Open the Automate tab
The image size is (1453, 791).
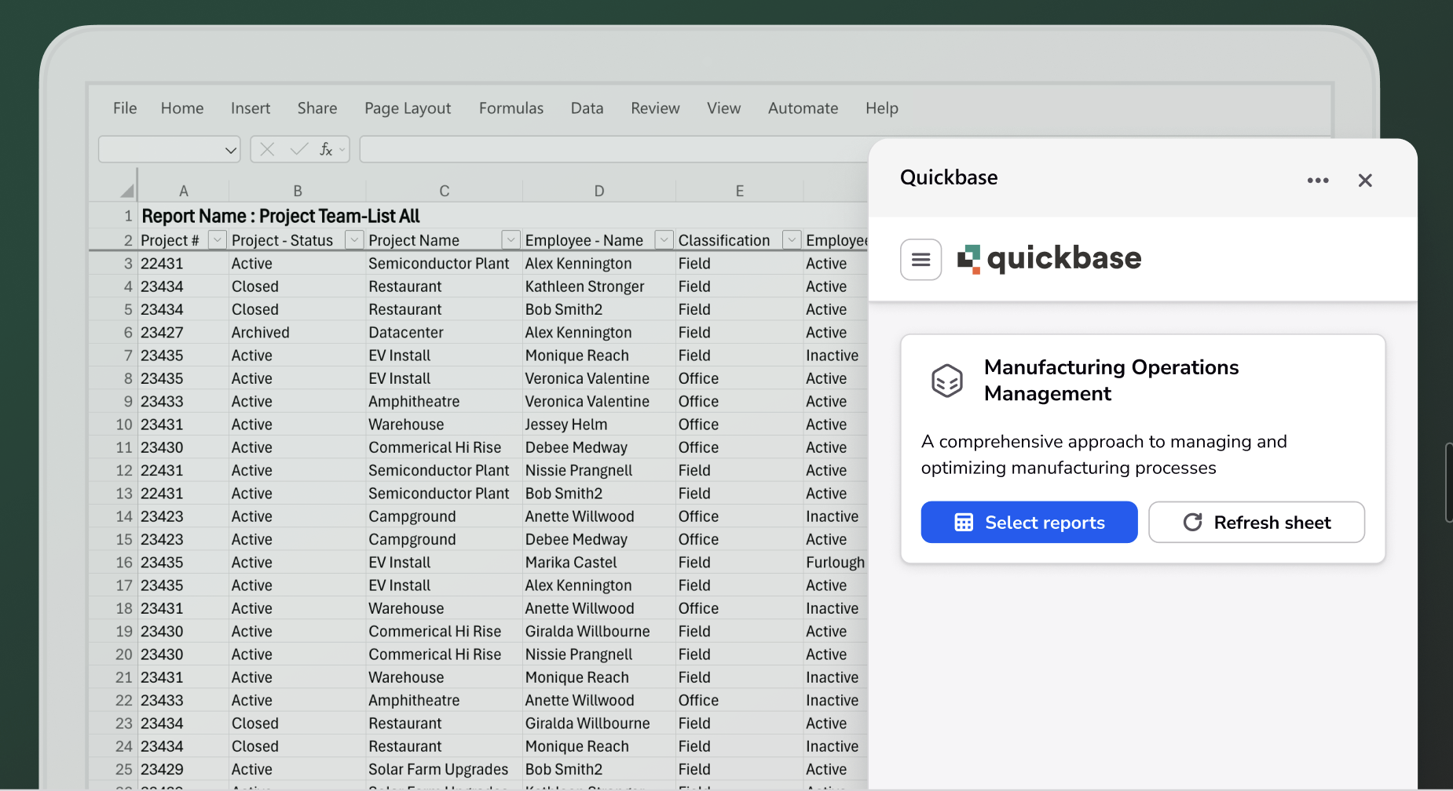[x=803, y=108]
